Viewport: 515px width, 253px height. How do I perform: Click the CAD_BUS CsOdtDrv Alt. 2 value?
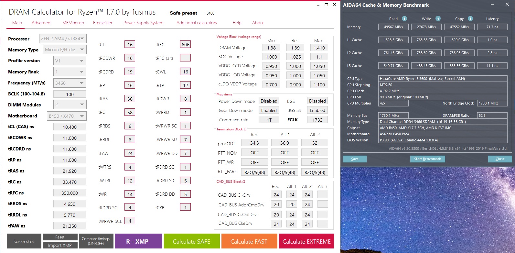coord(307,214)
